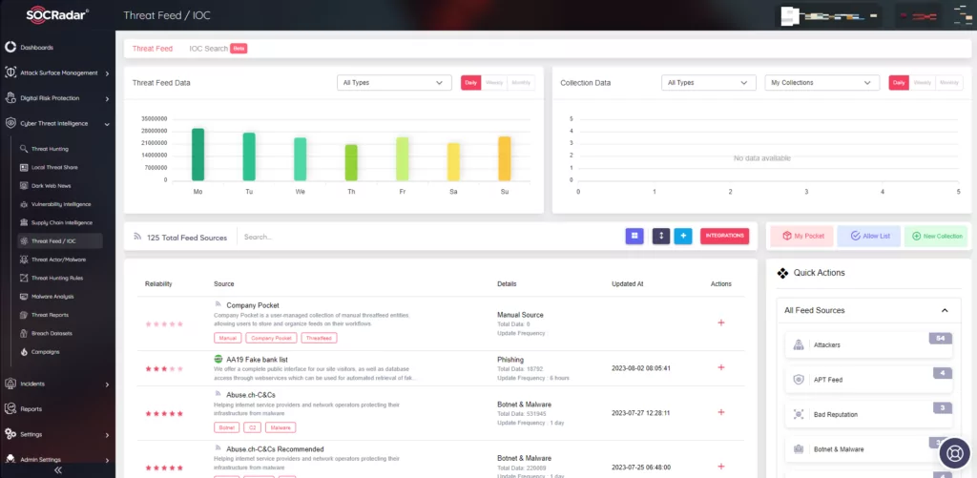
Task: Switch to the IOC Search tab
Action: (209, 49)
